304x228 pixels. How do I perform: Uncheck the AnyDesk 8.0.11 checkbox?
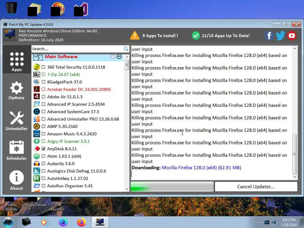pos(43,149)
